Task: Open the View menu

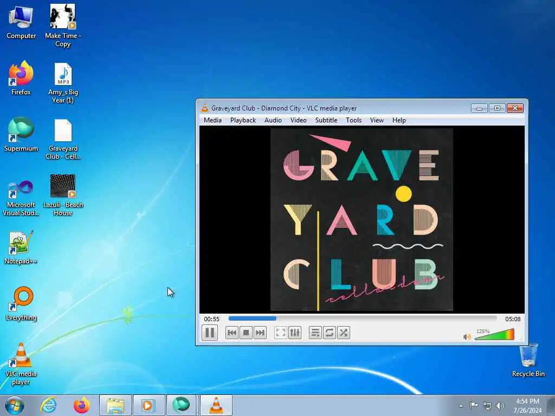Action: tap(377, 120)
